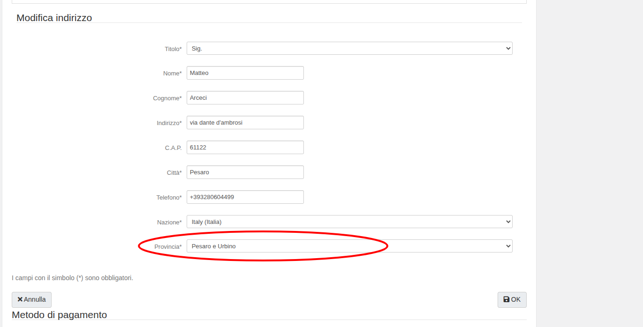This screenshot has height=327, width=643.
Task: Click the Provincia* field label
Action: point(167,246)
